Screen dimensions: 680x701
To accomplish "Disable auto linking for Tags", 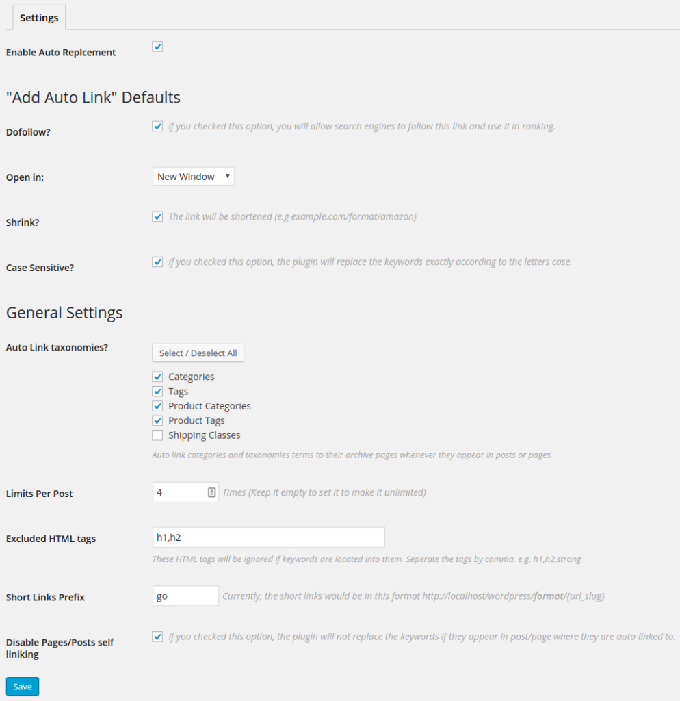I will 157,391.
